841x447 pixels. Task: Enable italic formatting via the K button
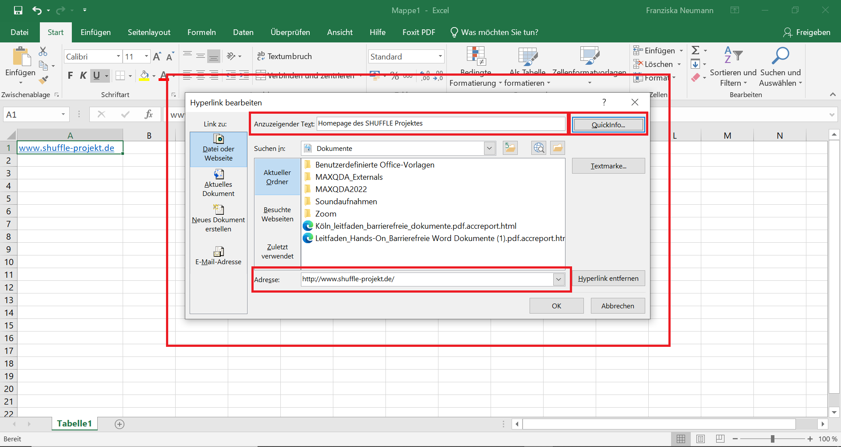click(x=83, y=75)
